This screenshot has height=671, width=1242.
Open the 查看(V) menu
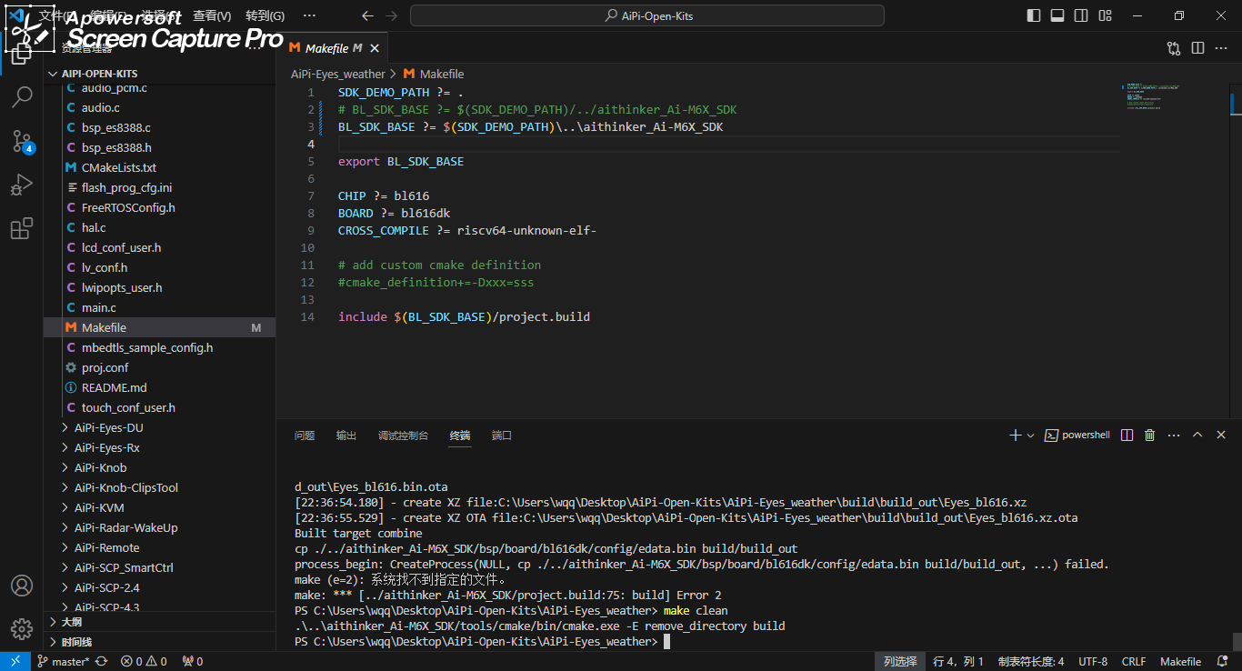pos(212,15)
